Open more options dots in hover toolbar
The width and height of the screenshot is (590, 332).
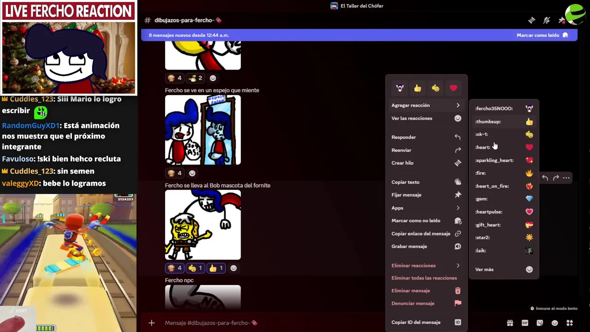(566, 178)
